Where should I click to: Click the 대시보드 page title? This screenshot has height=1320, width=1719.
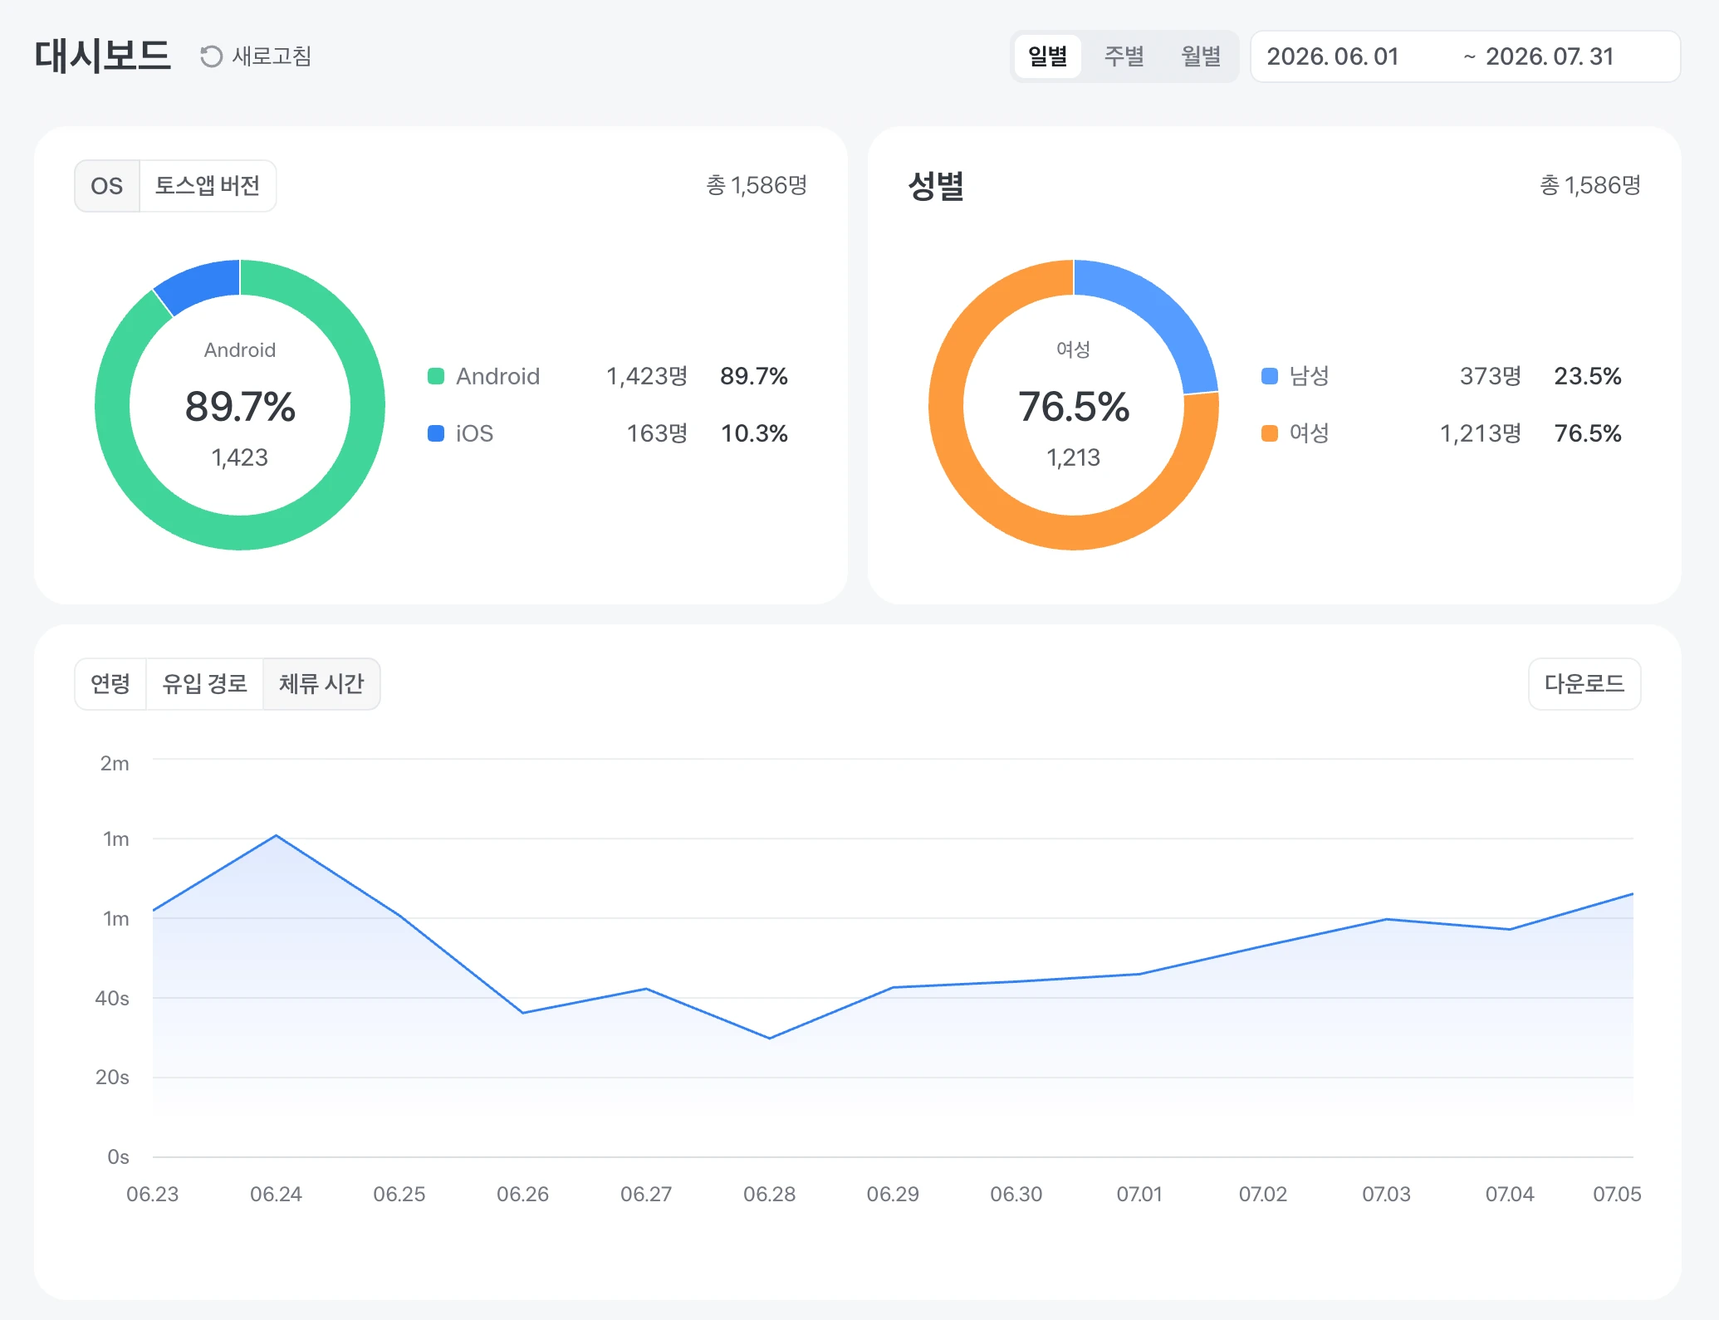[x=103, y=56]
